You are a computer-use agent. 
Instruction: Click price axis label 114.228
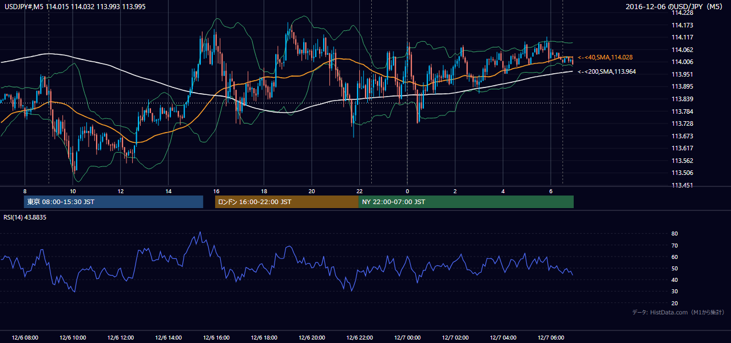(682, 13)
